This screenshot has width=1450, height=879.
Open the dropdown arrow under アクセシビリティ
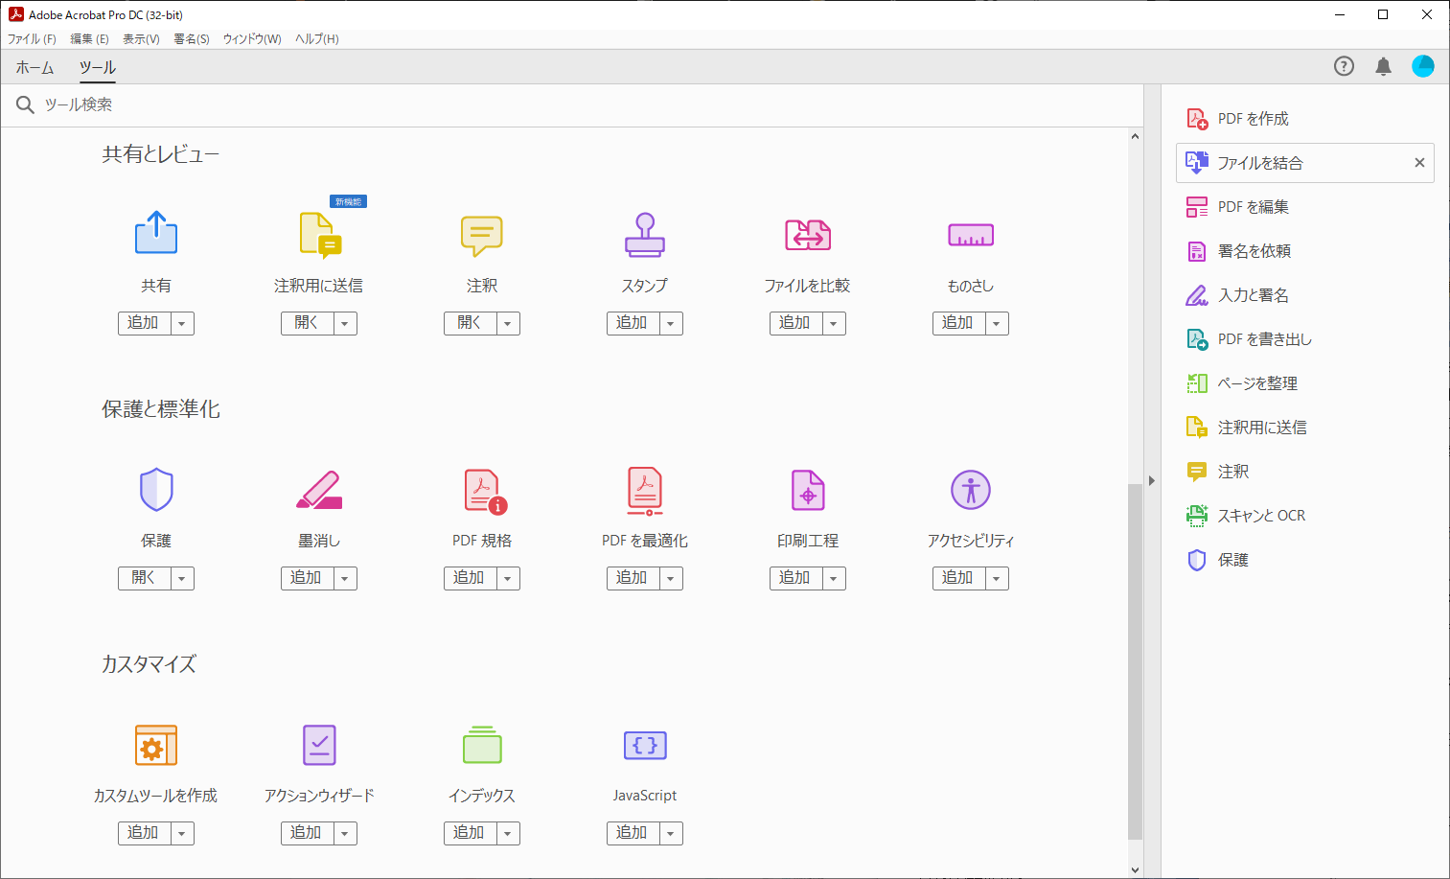click(997, 578)
